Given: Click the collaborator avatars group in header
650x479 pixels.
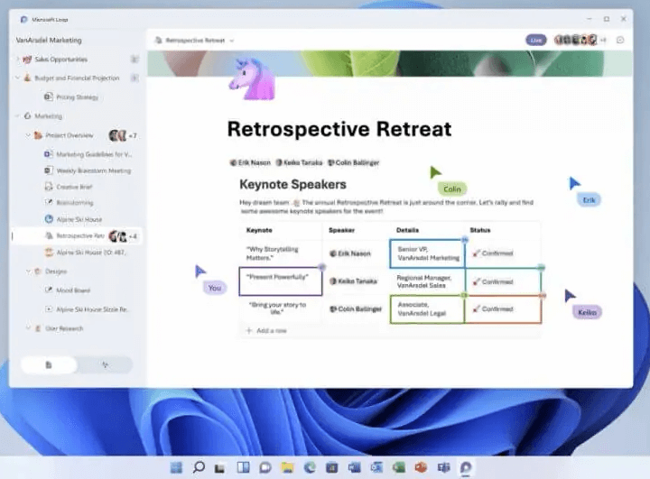Looking at the screenshot, I should (576, 40).
